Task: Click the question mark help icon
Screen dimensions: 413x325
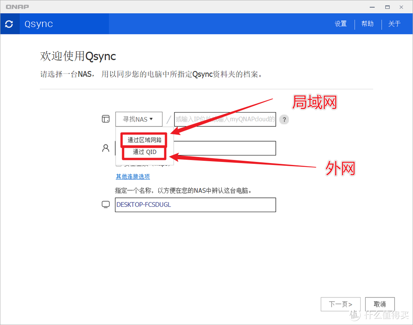Action: pos(284,120)
